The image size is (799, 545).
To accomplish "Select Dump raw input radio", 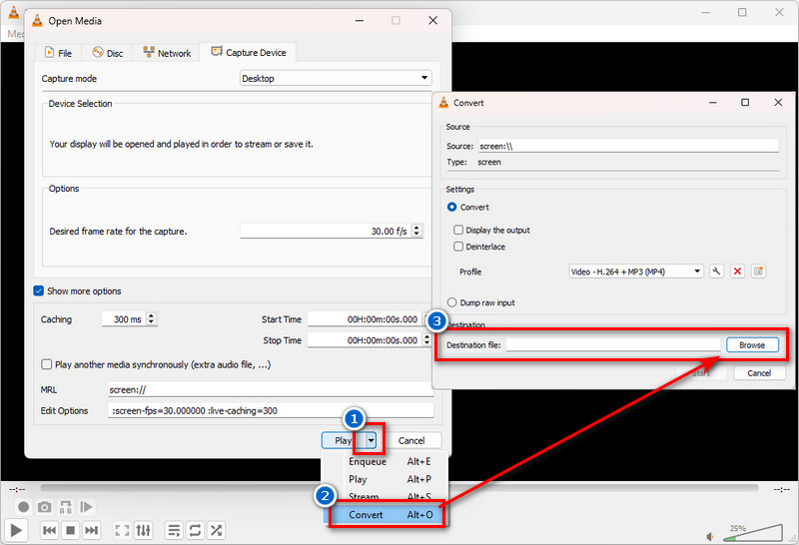I will [451, 302].
